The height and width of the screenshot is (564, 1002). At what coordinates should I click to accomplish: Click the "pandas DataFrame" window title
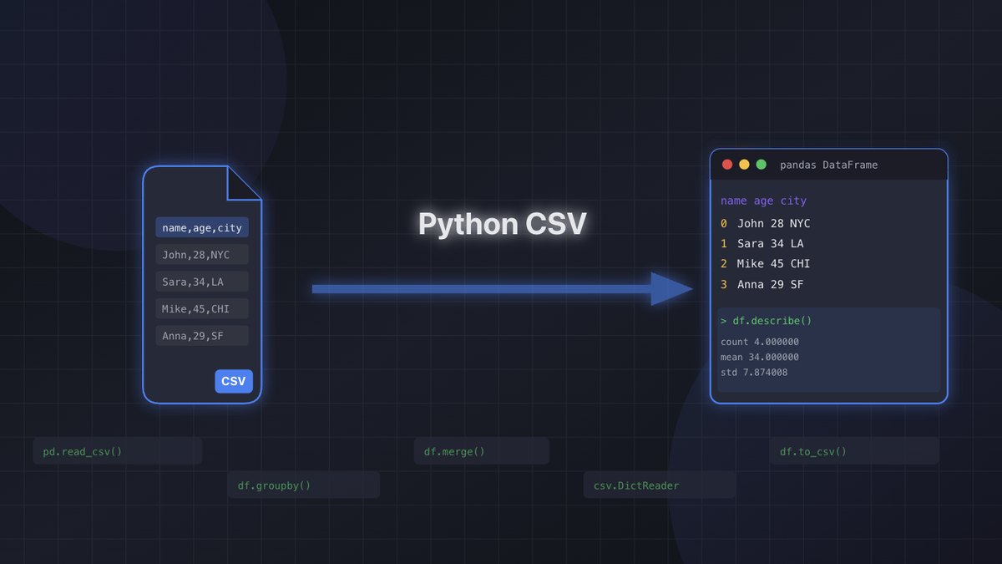point(828,165)
